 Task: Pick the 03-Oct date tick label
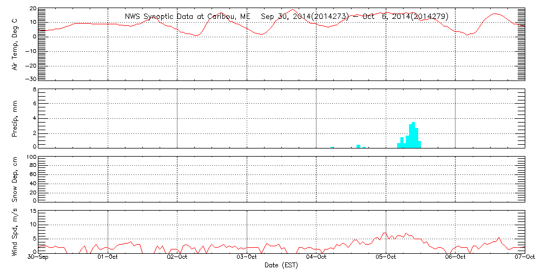247,258
